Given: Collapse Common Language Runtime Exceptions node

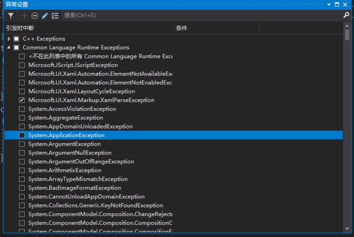Looking at the screenshot, I should pyautogui.click(x=9, y=47).
